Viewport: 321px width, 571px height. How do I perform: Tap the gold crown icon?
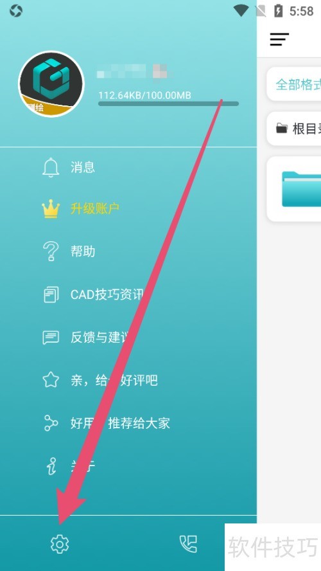click(x=51, y=209)
